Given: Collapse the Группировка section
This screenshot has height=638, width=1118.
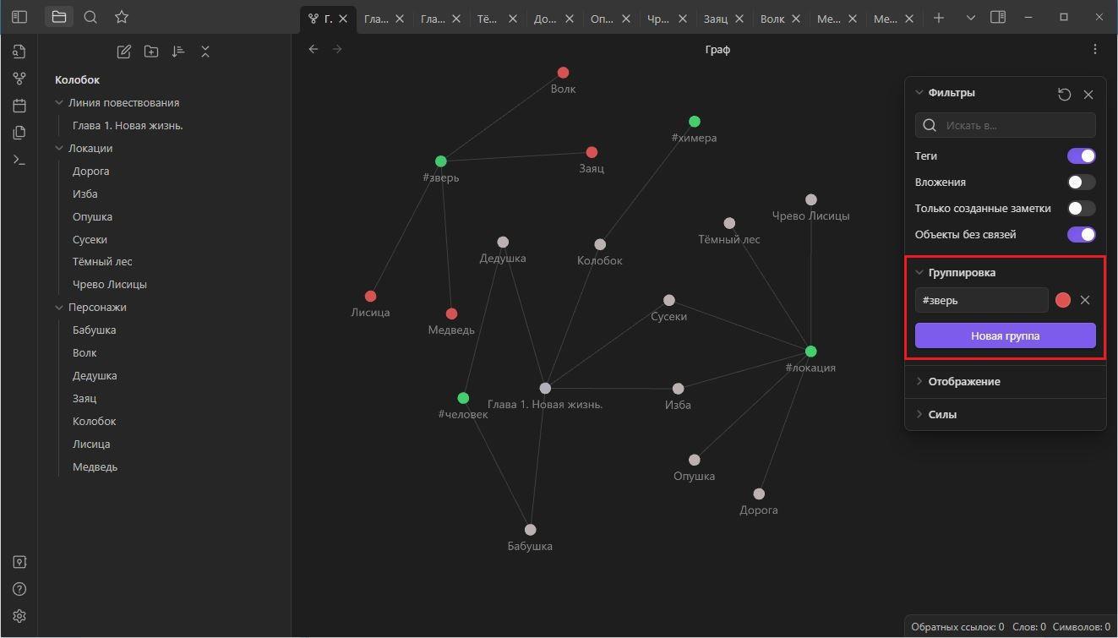Looking at the screenshot, I should (x=955, y=273).
